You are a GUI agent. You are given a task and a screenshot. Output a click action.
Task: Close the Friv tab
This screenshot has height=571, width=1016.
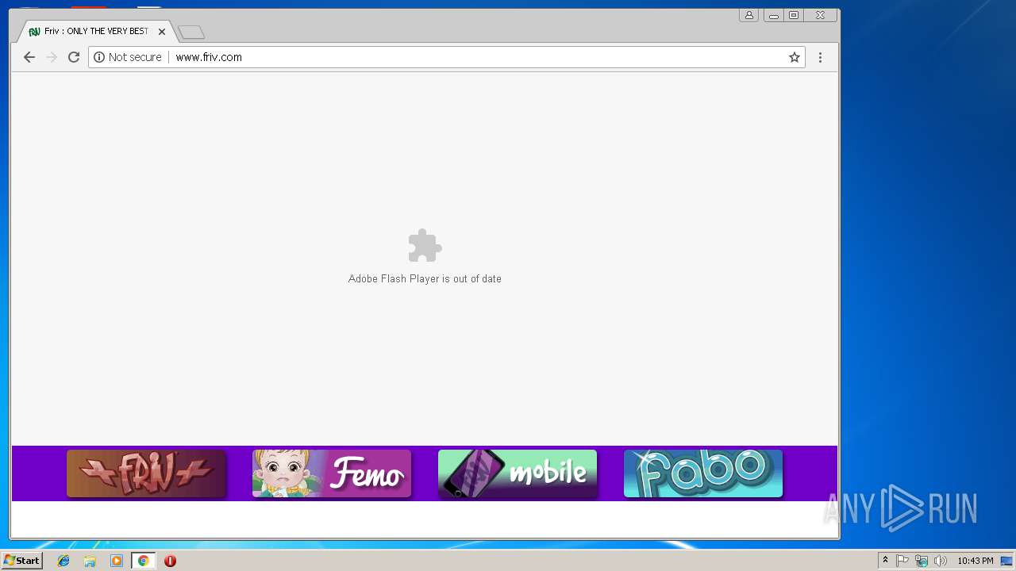[x=162, y=32]
